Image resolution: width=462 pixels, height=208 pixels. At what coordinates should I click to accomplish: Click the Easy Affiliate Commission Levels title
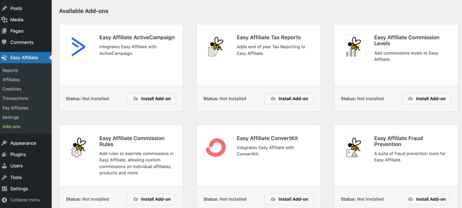click(407, 41)
